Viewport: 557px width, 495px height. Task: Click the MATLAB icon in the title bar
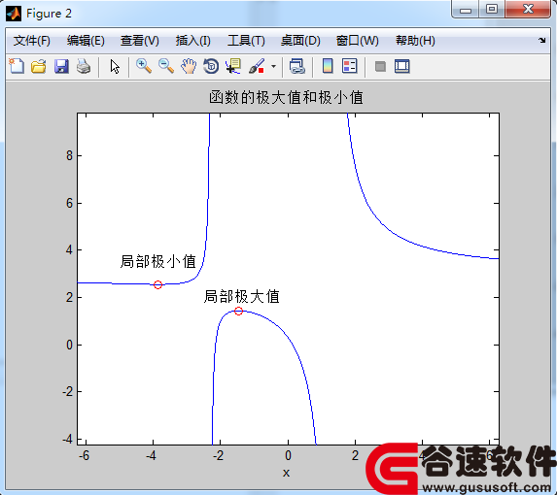(x=14, y=14)
